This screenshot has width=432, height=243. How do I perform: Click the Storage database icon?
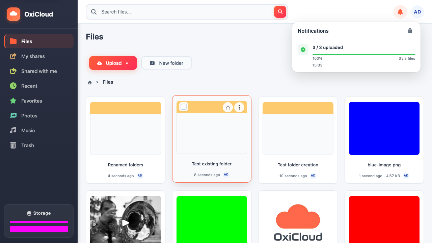[x=29, y=213]
